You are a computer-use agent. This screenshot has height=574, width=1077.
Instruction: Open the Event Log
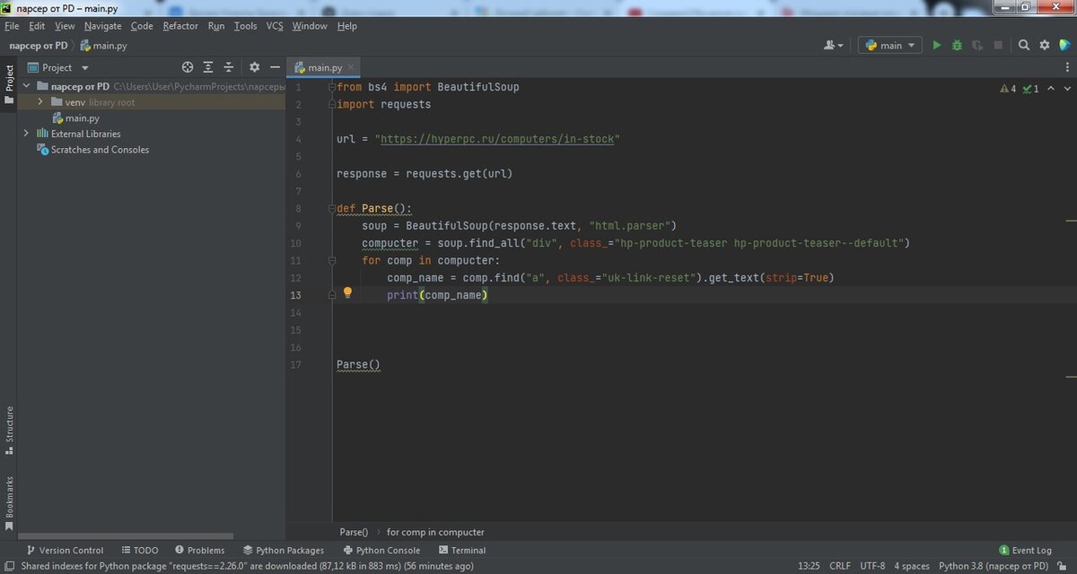pyautogui.click(x=1025, y=550)
